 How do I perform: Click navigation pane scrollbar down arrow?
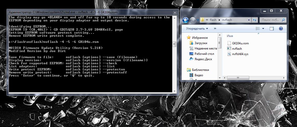[x=220, y=78]
